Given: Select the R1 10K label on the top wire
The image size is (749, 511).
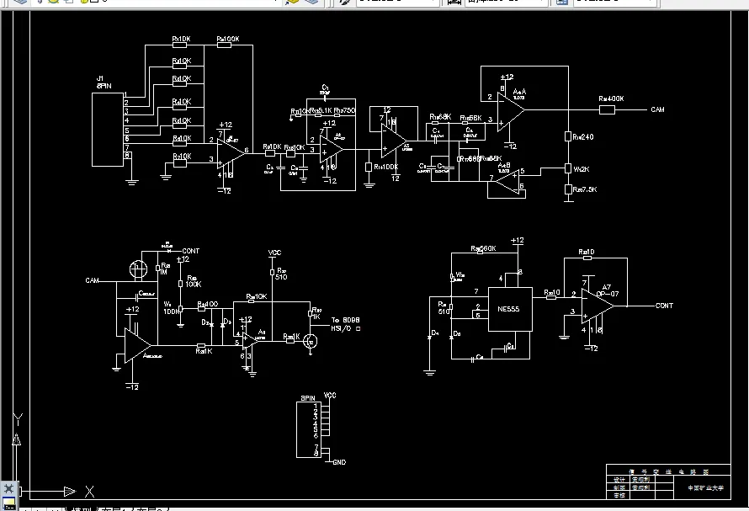Looking at the screenshot, I should 182,39.
